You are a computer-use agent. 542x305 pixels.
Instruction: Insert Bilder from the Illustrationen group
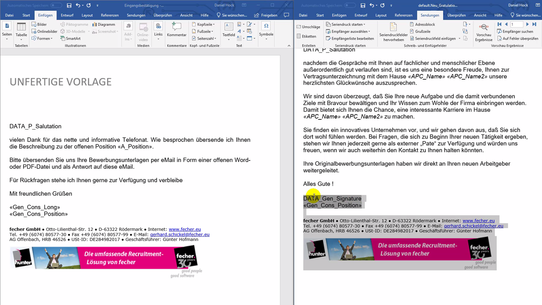[x=39, y=25]
